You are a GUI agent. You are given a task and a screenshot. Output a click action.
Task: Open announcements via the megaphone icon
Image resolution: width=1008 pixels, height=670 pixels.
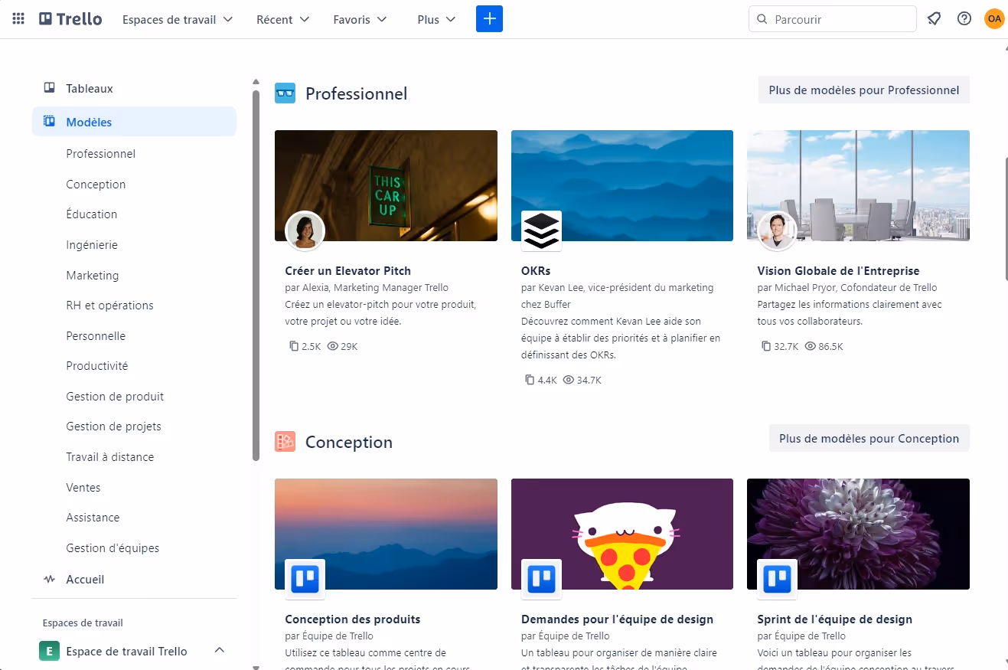pyautogui.click(x=934, y=18)
